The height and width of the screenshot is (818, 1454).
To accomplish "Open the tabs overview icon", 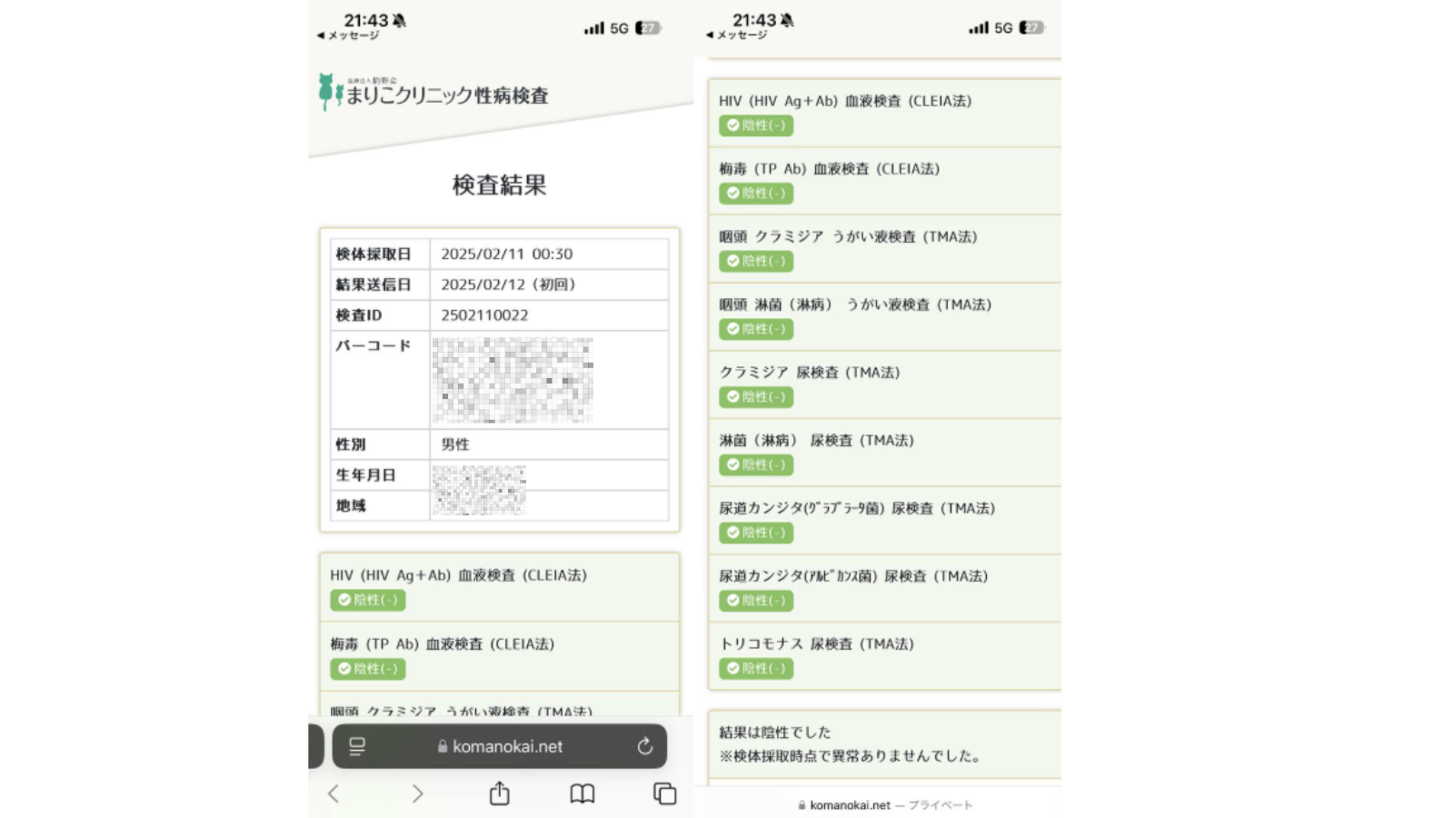I will (665, 793).
